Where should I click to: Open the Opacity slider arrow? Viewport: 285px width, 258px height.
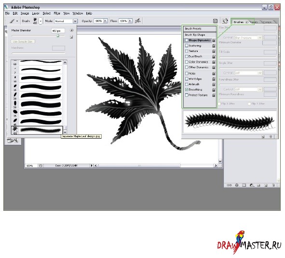(106, 21)
